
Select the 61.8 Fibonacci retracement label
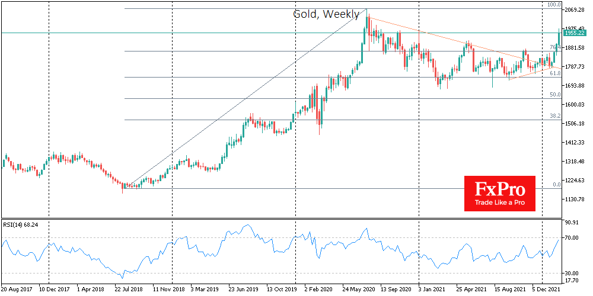[x=555, y=73]
